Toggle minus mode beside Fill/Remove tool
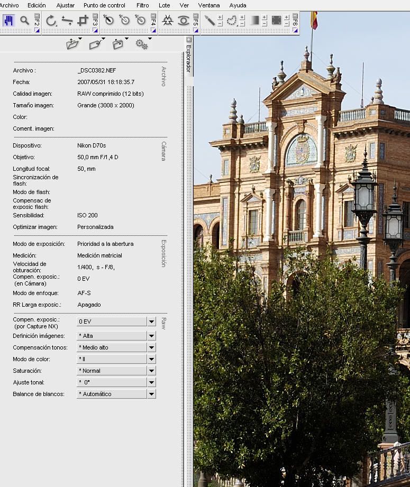Screen dimensions: 410x487 (x=286, y=24)
